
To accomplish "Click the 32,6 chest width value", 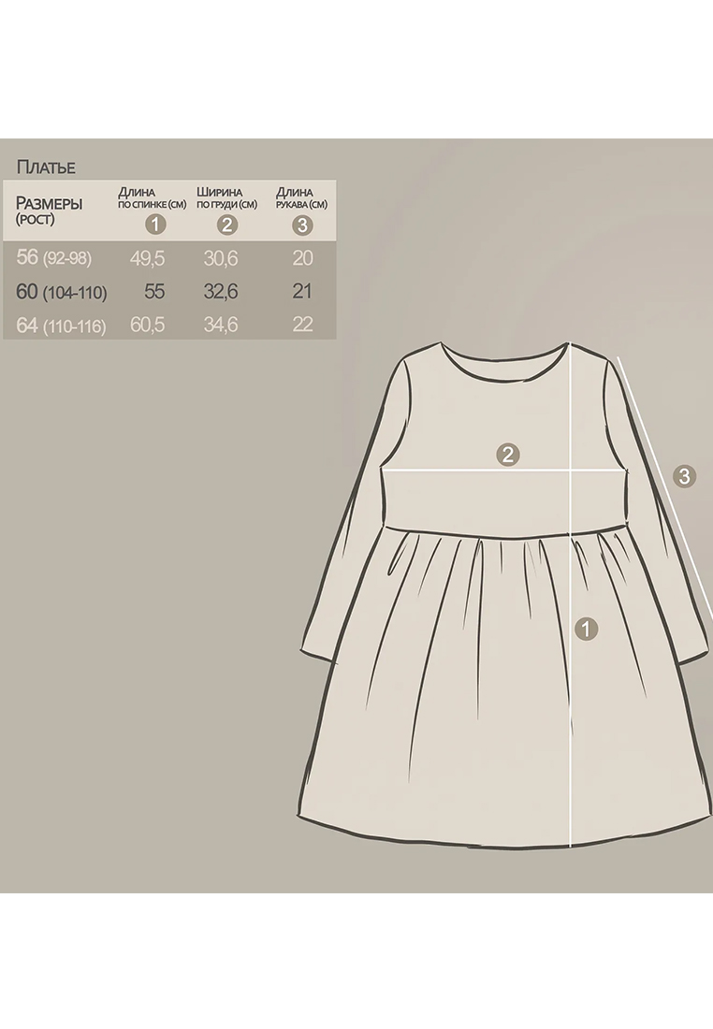I will click(221, 292).
